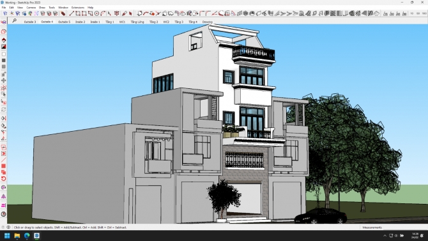This screenshot has width=428, height=241.
Task: Click the purple triangle icon in left toolbar
Action: click(4, 196)
